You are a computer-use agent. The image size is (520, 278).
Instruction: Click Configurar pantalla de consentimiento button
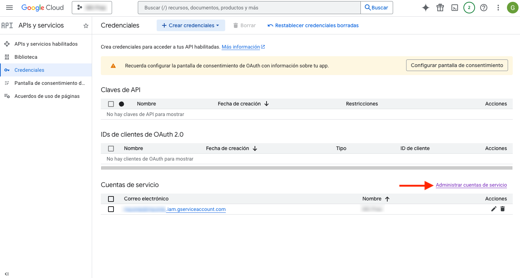click(x=457, y=65)
